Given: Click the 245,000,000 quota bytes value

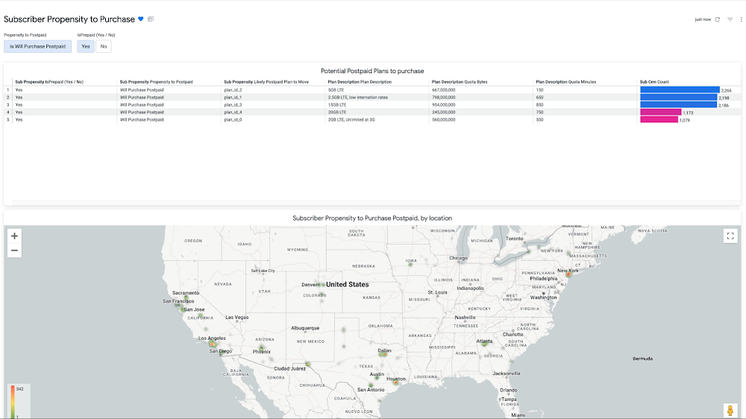Looking at the screenshot, I should click(x=443, y=113).
